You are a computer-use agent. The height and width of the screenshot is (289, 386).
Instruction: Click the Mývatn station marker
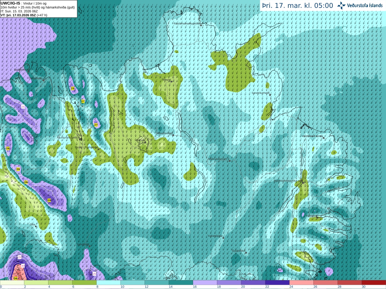tap(145, 142)
